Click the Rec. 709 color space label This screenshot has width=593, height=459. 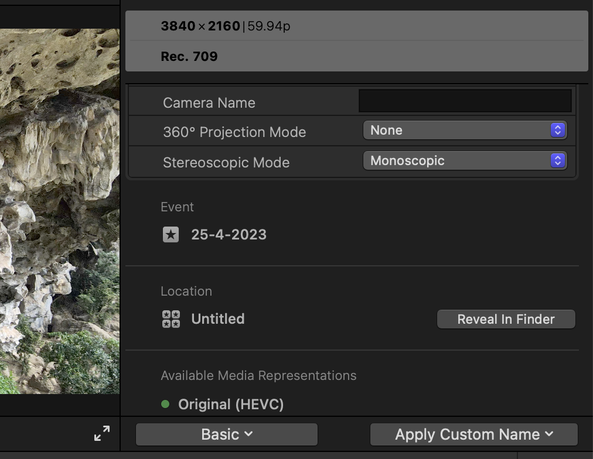[x=189, y=57]
